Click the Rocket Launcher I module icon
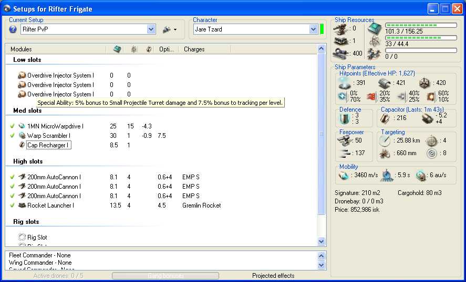 pos(22,205)
